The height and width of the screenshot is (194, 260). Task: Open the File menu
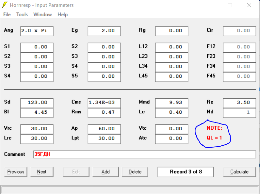(7, 15)
